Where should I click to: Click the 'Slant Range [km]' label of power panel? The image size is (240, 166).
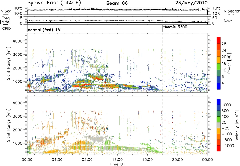8,63
